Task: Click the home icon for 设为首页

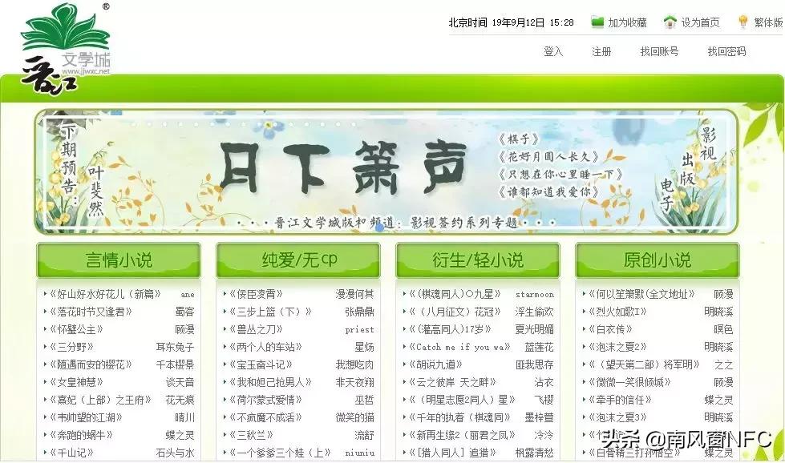Action: pyautogui.click(x=668, y=20)
